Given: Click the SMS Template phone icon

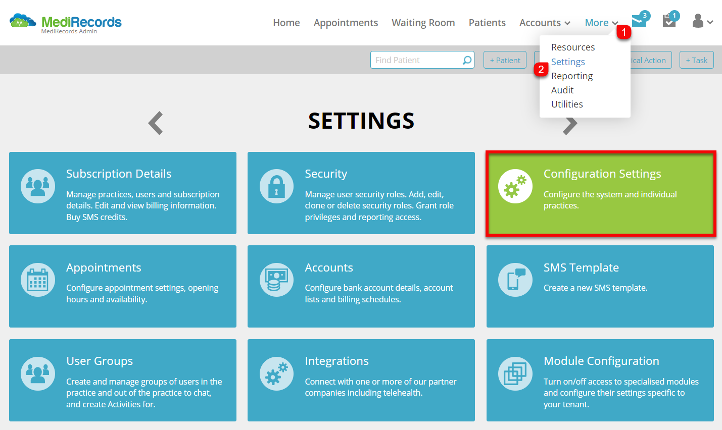Looking at the screenshot, I should tap(515, 280).
